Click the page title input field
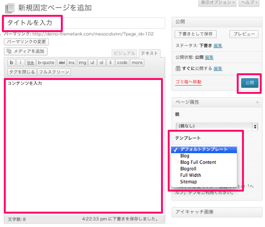The height and width of the screenshot is (227, 265). (84, 23)
